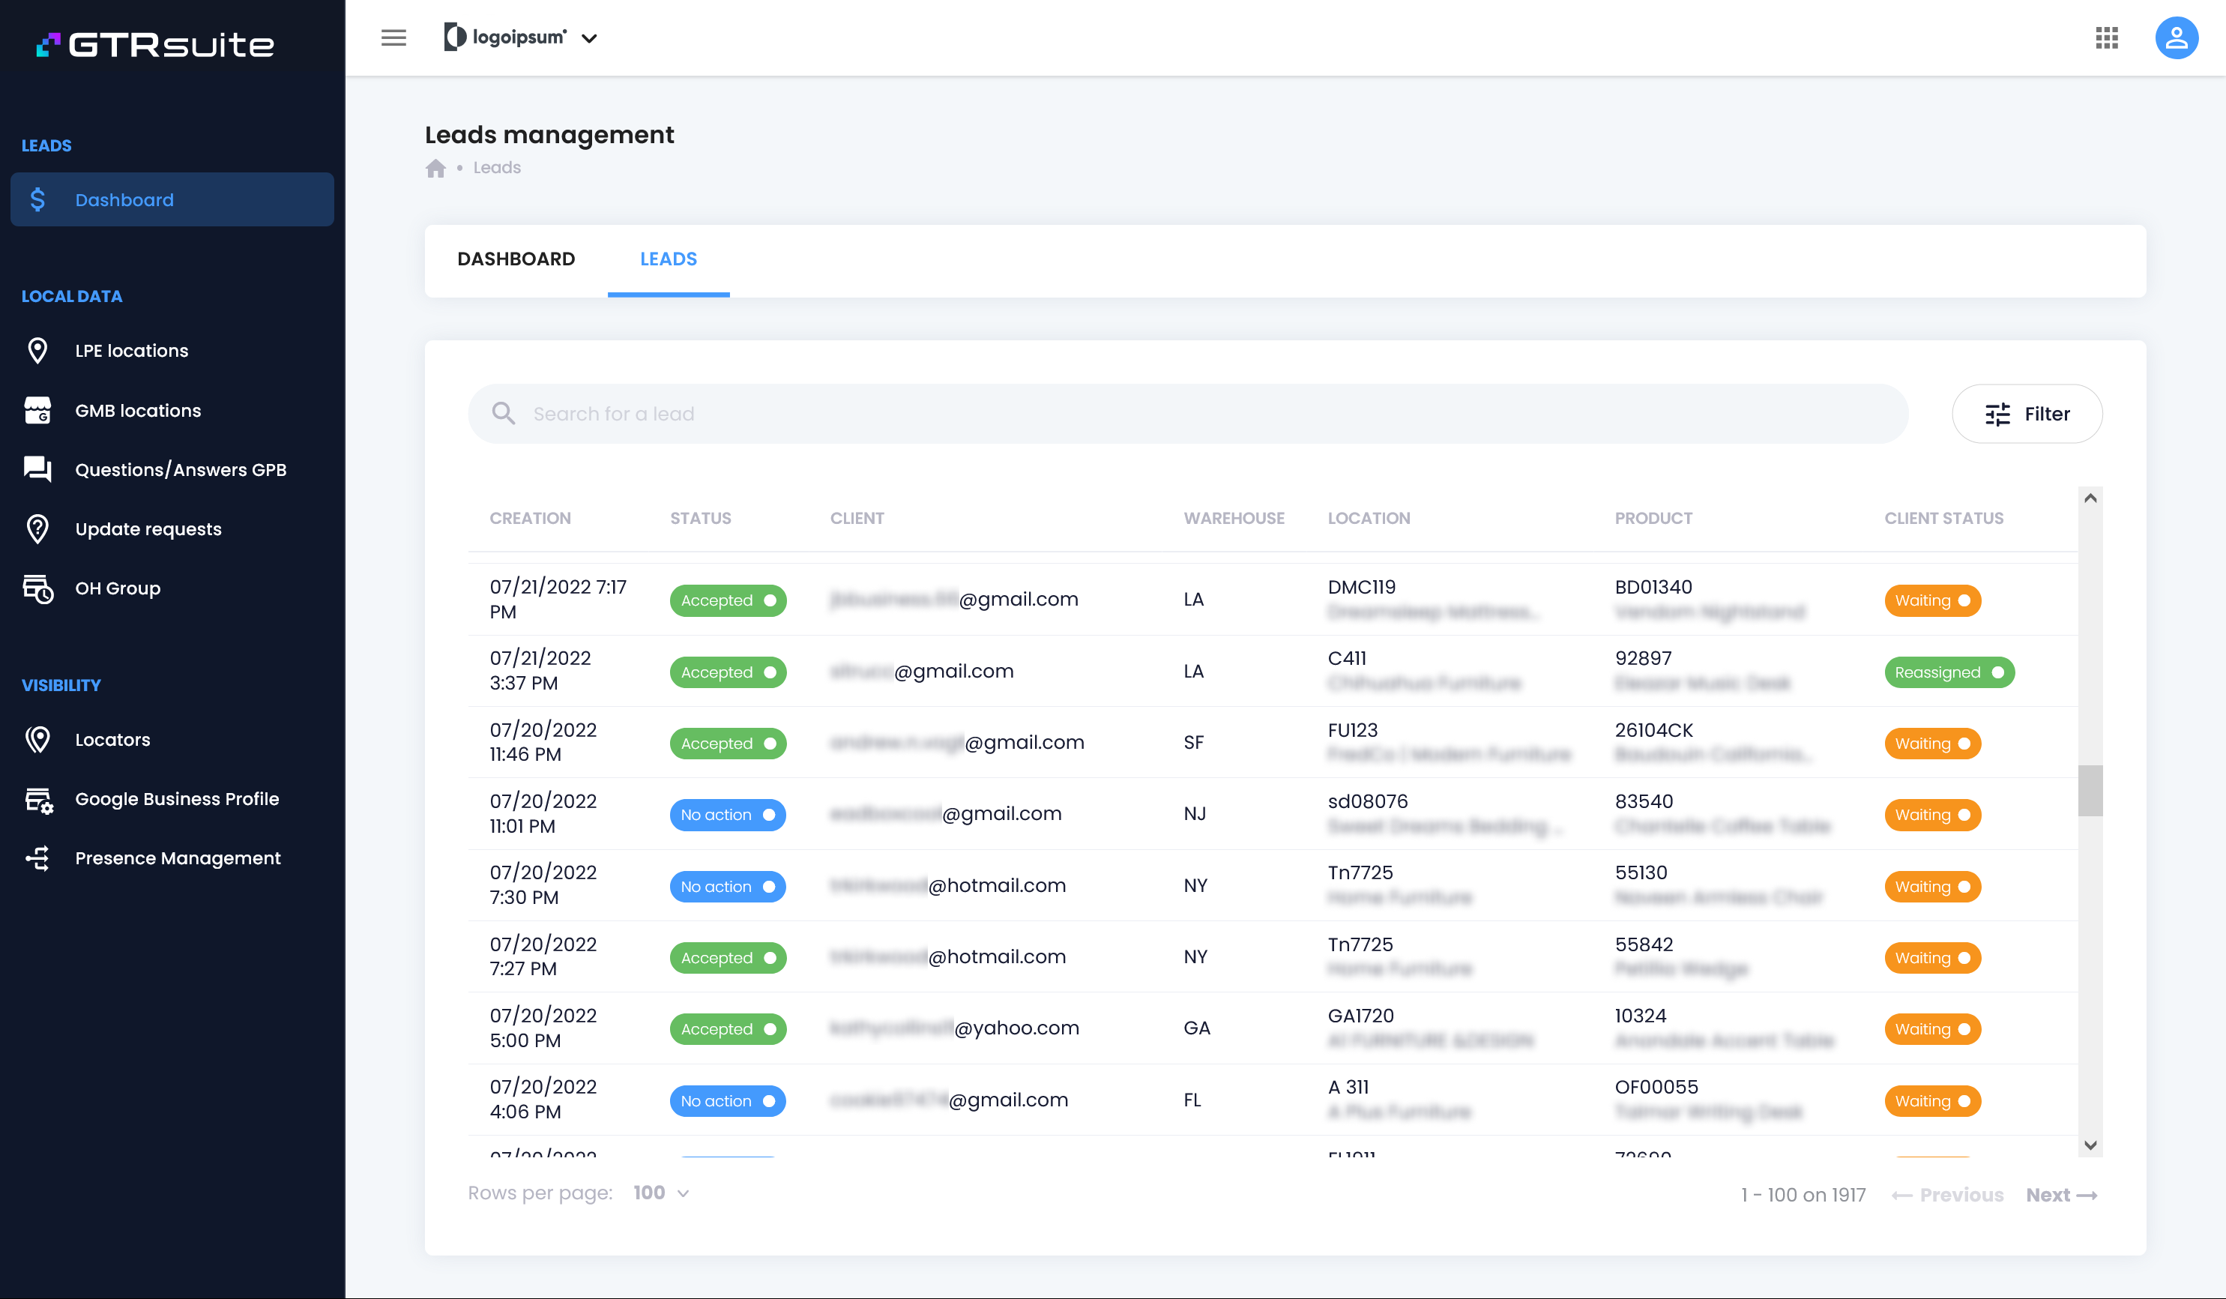Image resolution: width=2226 pixels, height=1299 pixels.
Task: Toggle the Accepted status on the 7:17 PM lead
Action: (728, 600)
